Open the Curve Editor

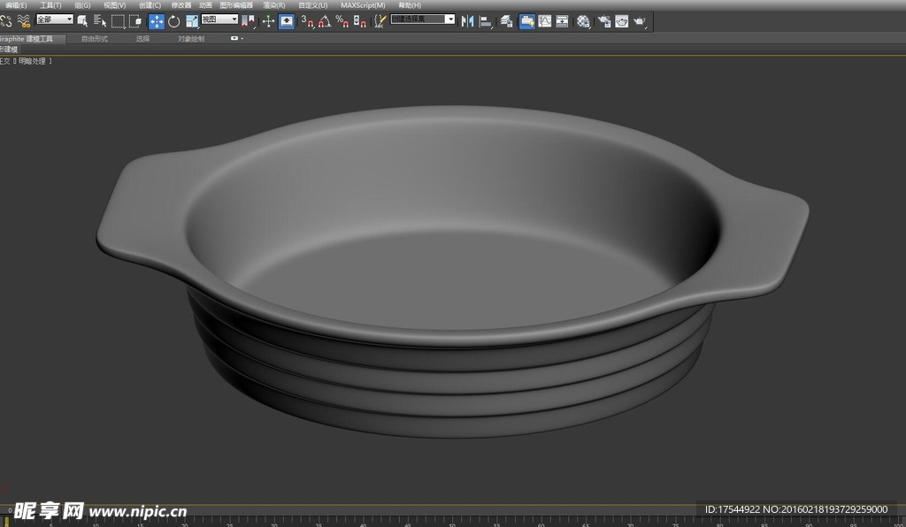[545, 21]
